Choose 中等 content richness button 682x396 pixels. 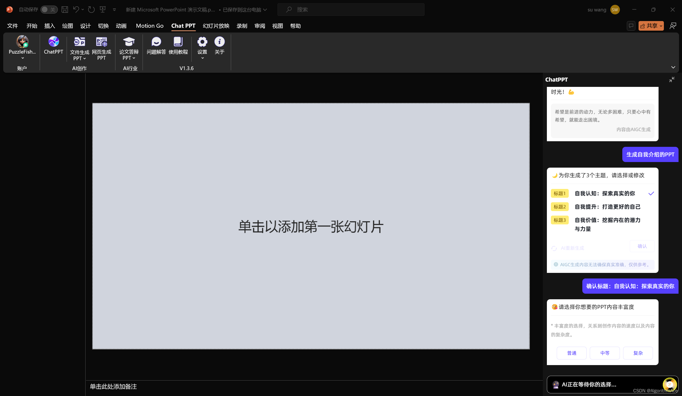click(604, 353)
